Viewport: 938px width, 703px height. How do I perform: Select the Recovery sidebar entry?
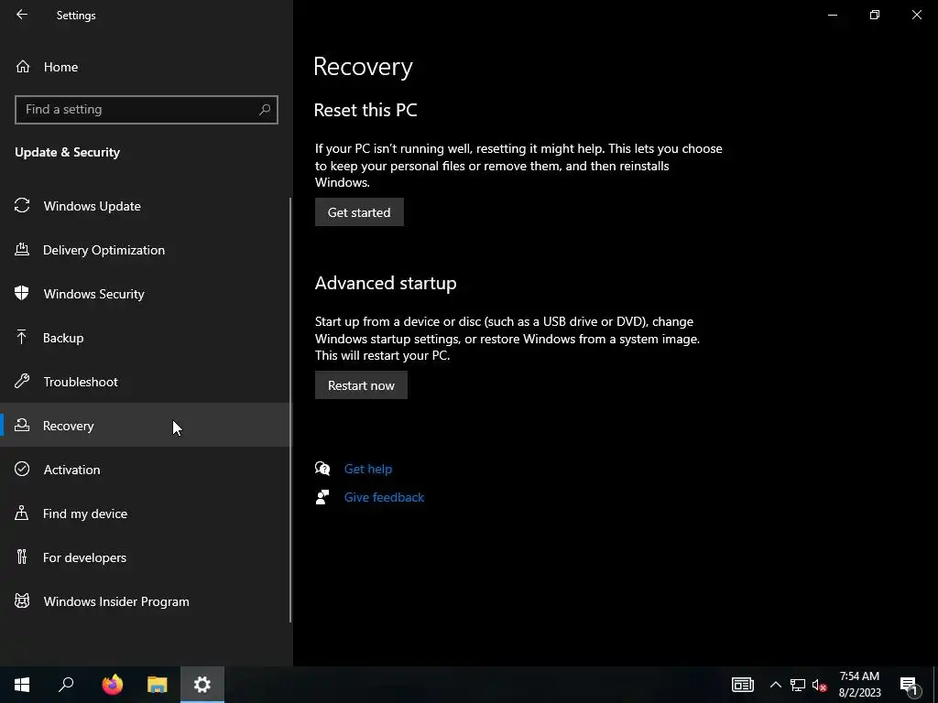tap(146, 425)
